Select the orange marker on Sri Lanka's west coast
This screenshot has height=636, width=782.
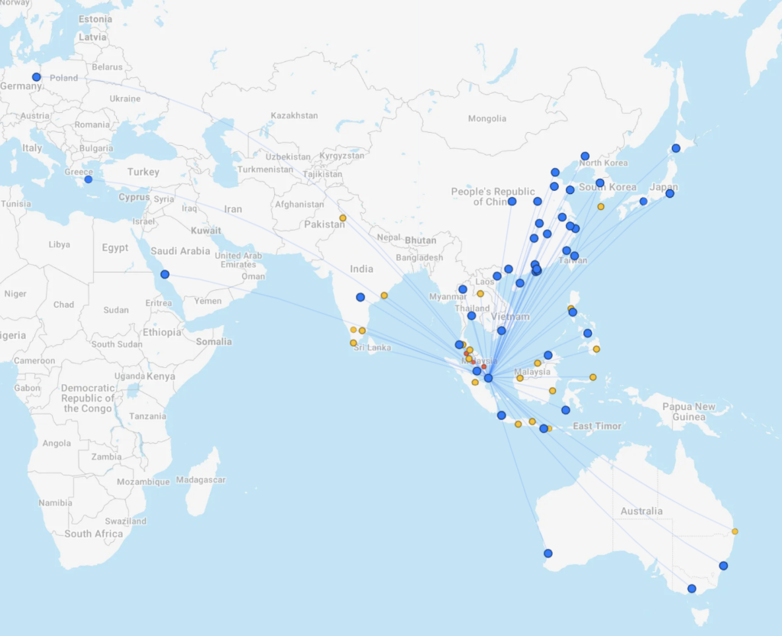(x=353, y=343)
